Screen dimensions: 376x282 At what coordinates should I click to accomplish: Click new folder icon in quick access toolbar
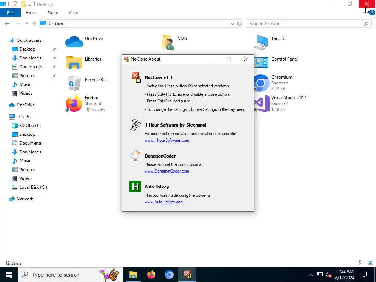point(23,4)
